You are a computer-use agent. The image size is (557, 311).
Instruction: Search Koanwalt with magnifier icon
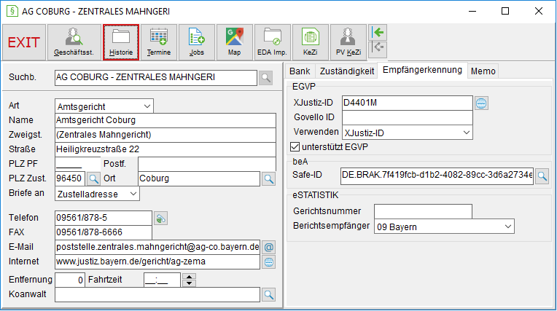tap(268, 294)
